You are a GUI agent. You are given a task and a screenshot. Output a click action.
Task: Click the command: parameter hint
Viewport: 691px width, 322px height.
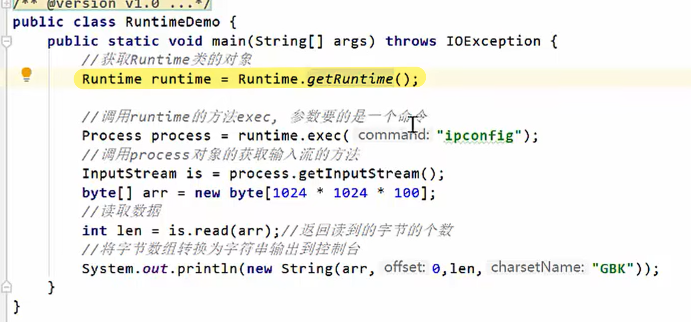pos(393,135)
